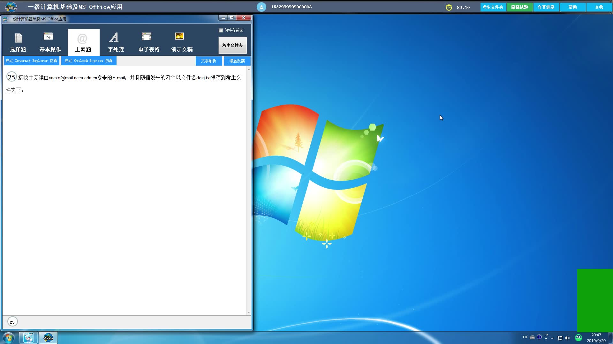This screenshot has height=344, width=613.
Task: Click the 错题反馈 feedback button
Action: 237,61
